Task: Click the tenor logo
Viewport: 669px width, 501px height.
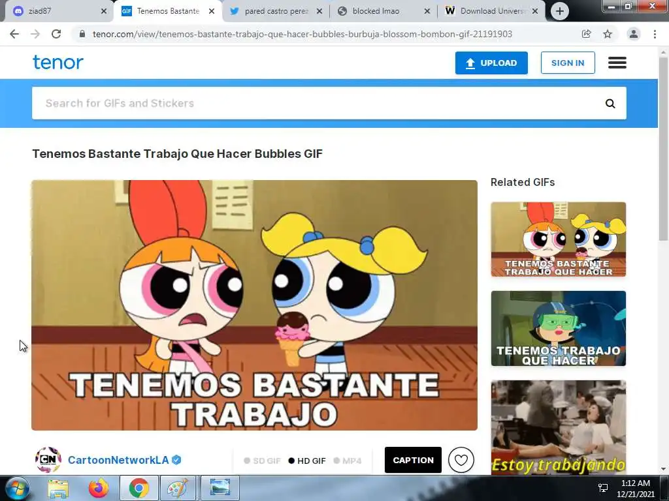Action: 58,62
